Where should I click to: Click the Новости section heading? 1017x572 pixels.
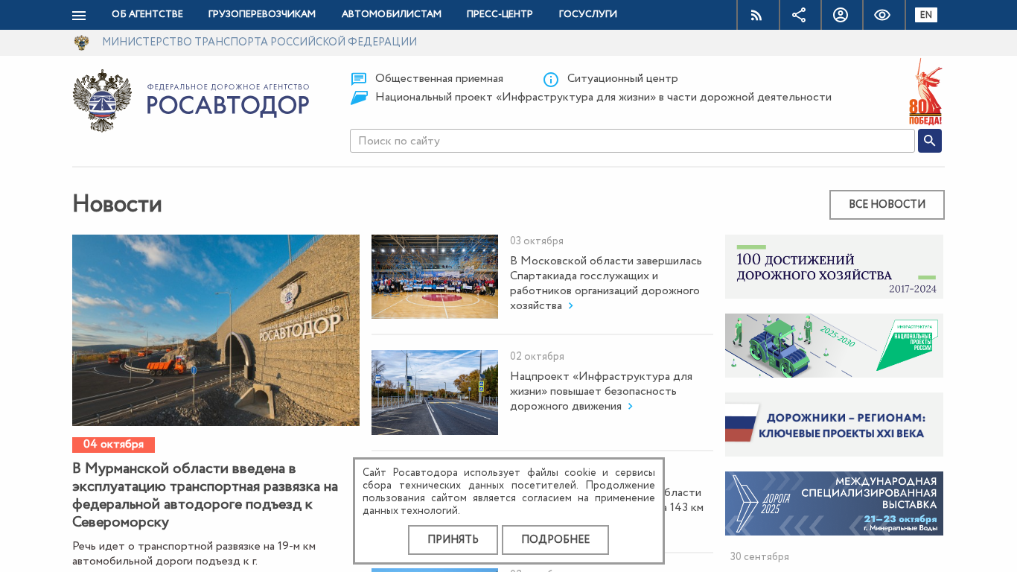(x=117, y=204)
